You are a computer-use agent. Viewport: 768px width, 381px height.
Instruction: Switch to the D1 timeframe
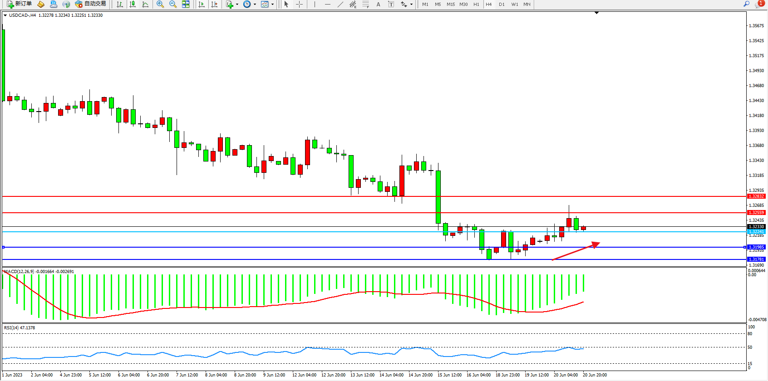502,4
